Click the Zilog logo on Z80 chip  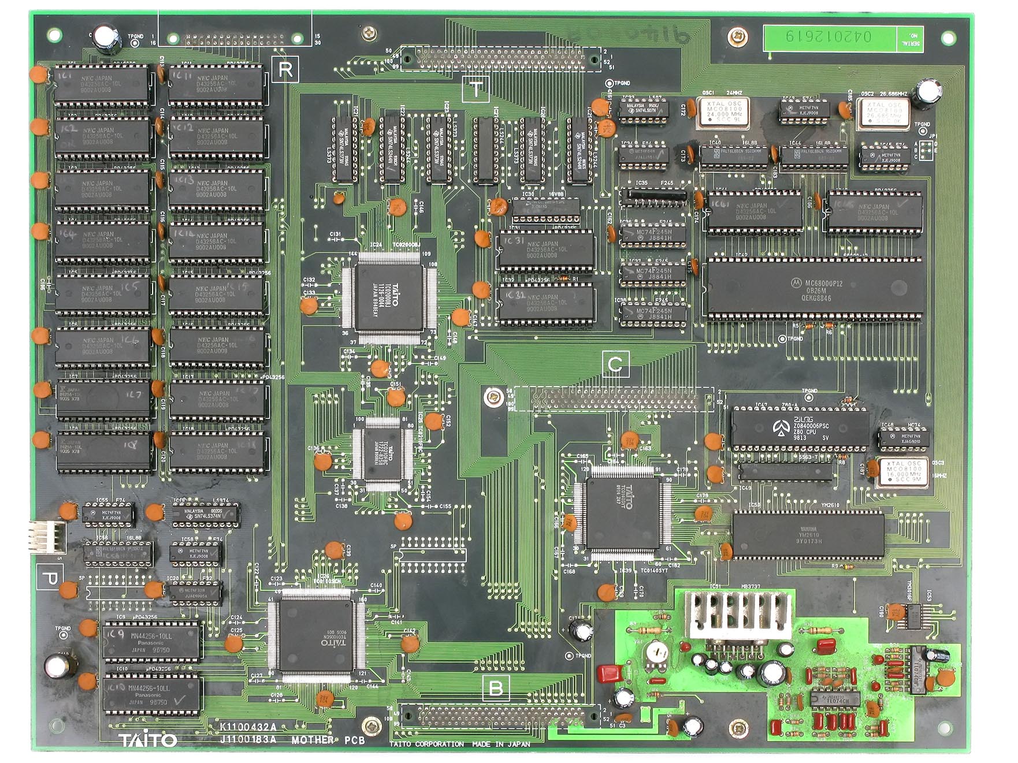pos(781,428)
